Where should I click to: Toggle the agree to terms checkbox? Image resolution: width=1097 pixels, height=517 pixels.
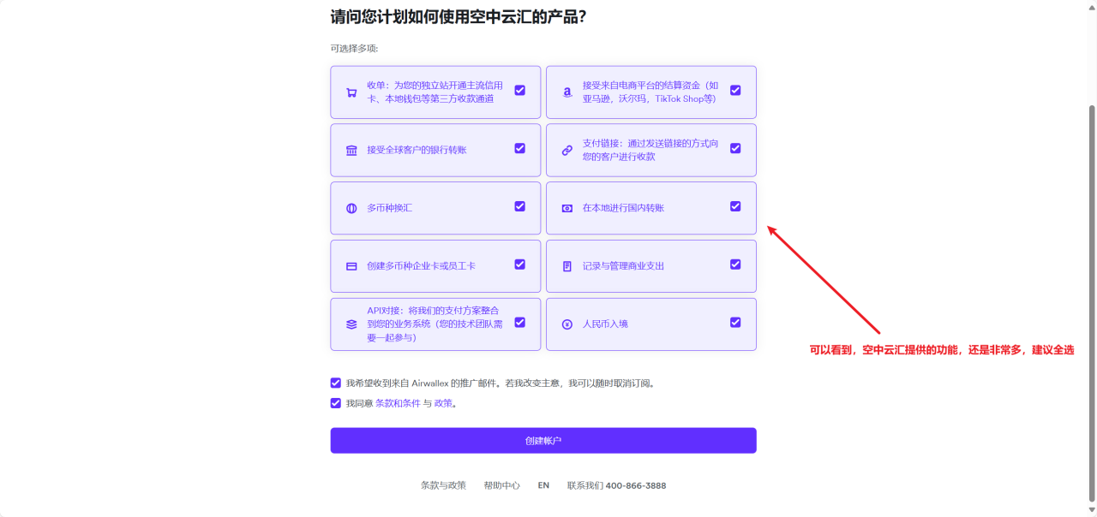pyautogui.click(x=336, y=402)
